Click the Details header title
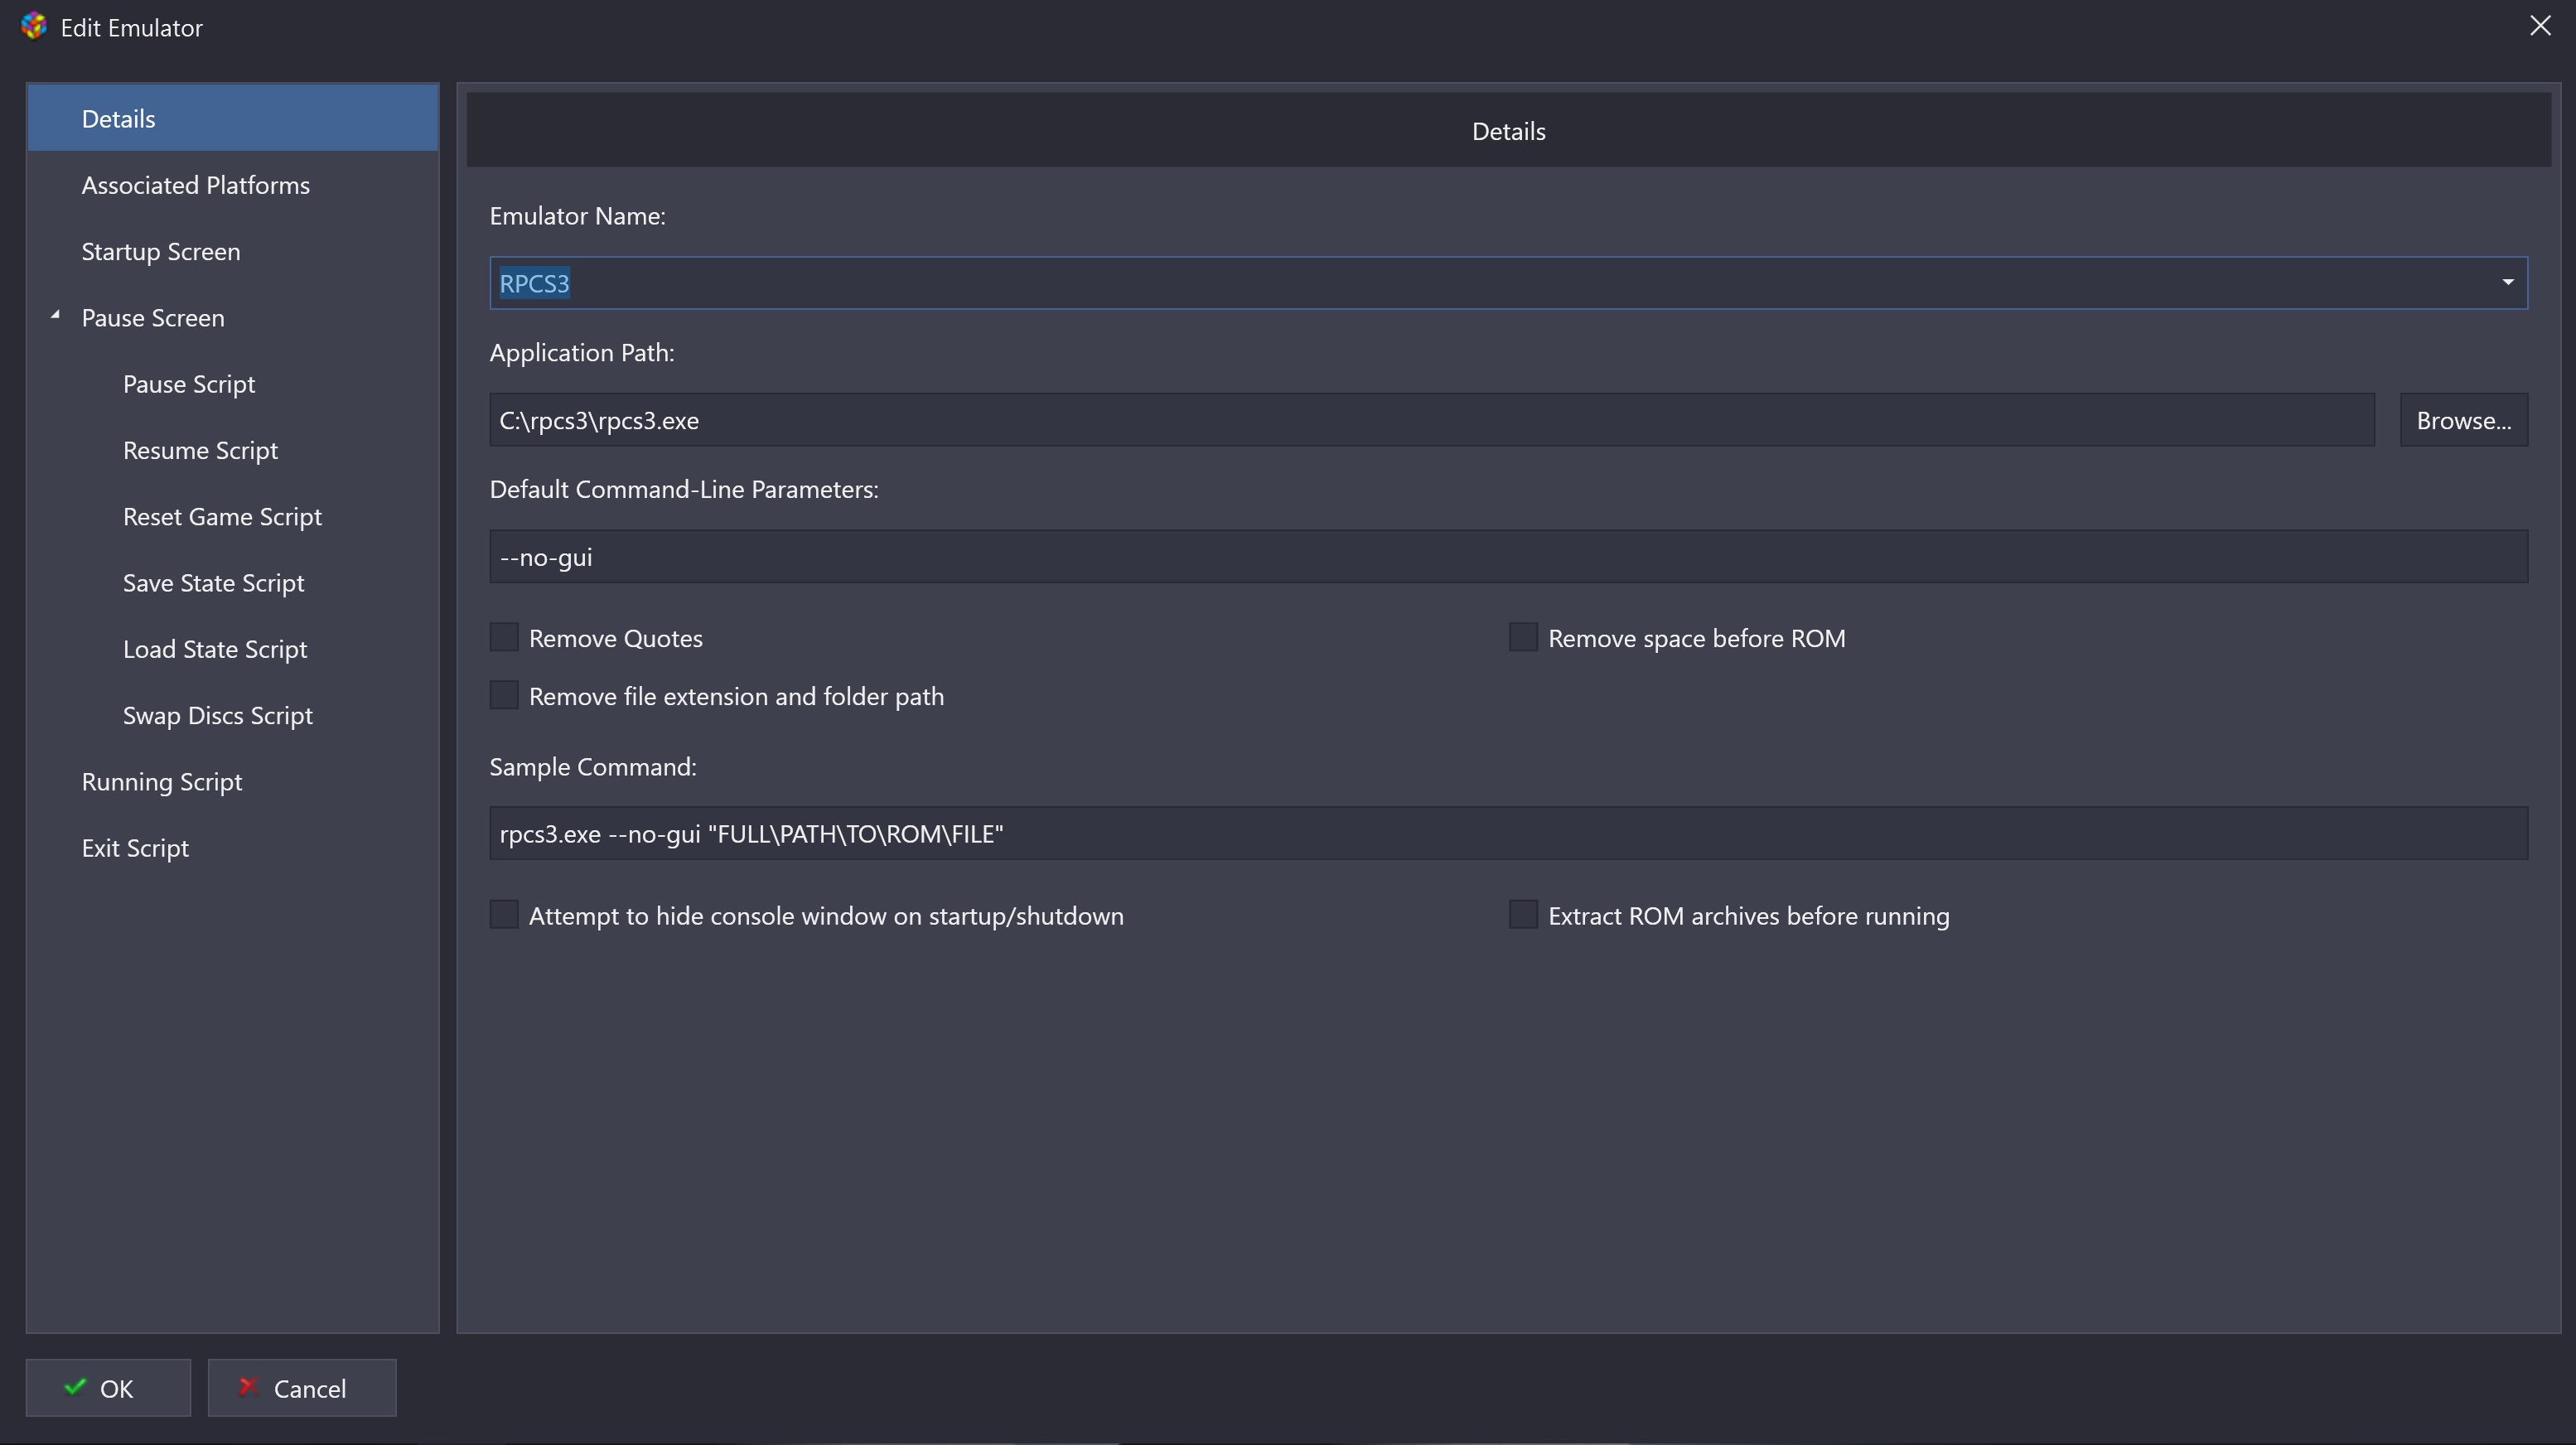 tap(1508, 131)
